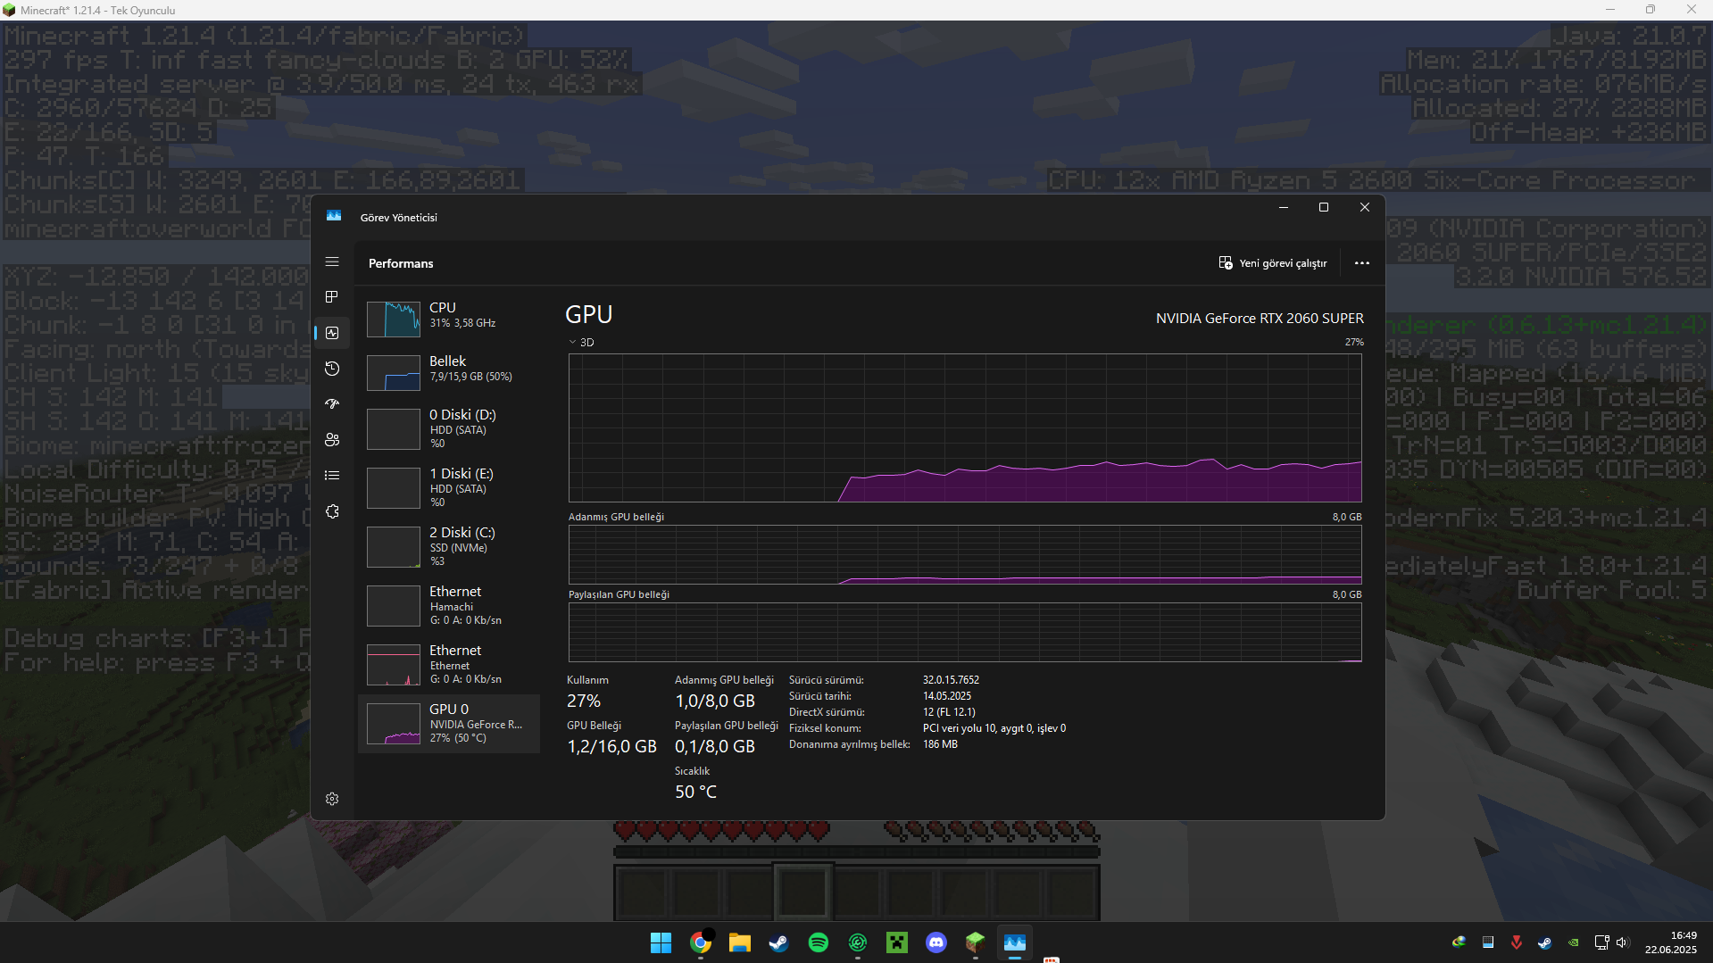Open the Users page icon
This screenshot has width=1713, height=963.
[332, 440]
